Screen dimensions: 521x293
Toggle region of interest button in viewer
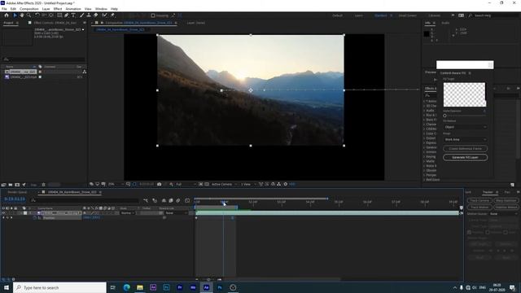201,184
